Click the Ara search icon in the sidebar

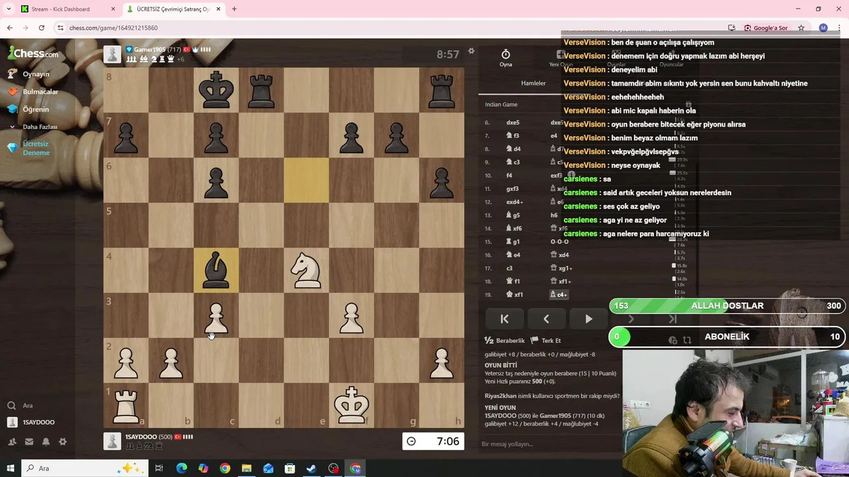(x=11, y=405)
